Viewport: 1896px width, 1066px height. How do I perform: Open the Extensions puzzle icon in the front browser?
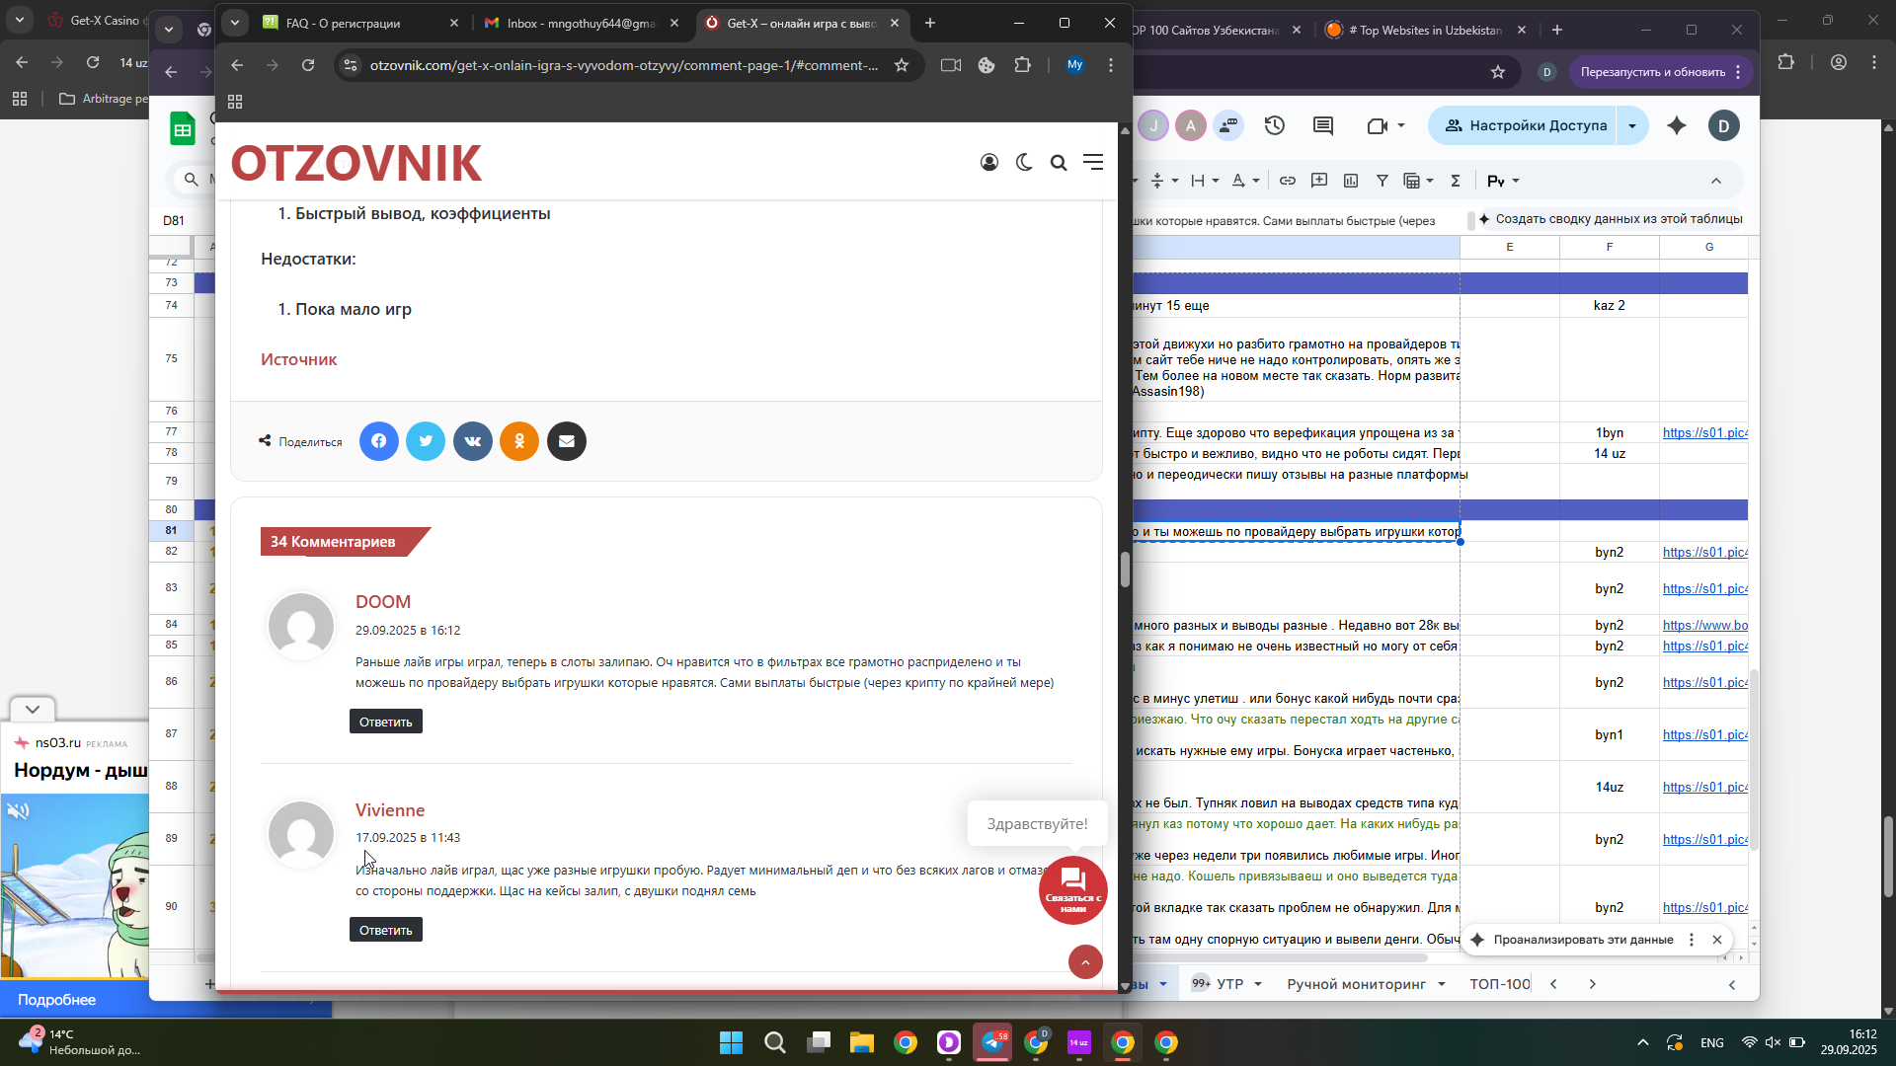click(x=1023, y=65)
